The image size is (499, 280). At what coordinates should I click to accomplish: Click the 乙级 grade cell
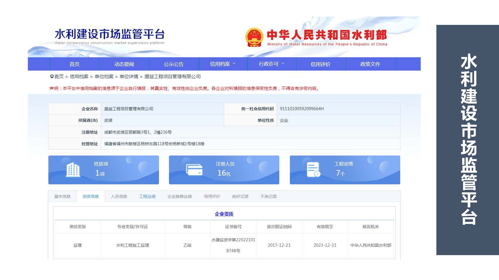(x=187, y=245)
